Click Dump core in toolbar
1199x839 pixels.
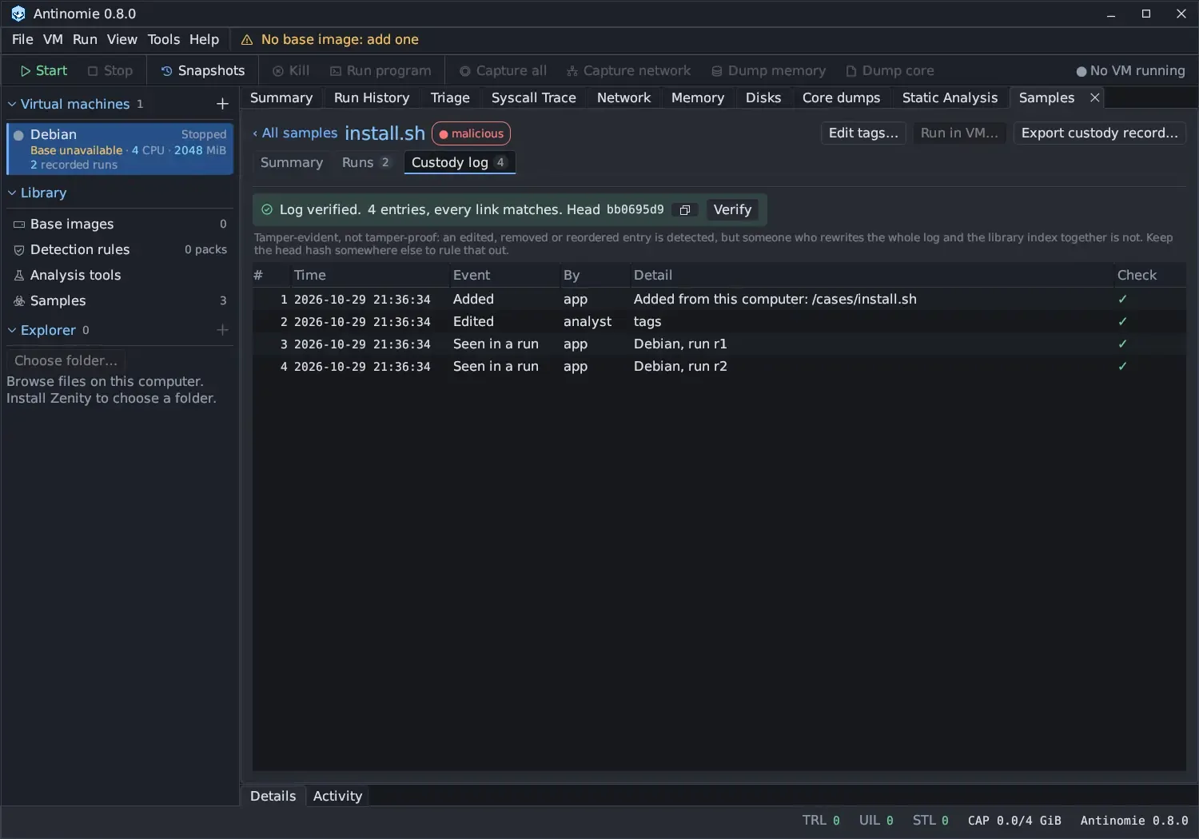pos(890,70)
